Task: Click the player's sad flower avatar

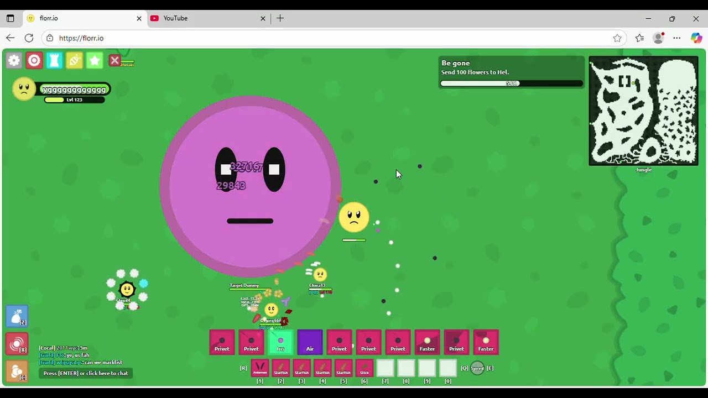Action: [24, 88]
